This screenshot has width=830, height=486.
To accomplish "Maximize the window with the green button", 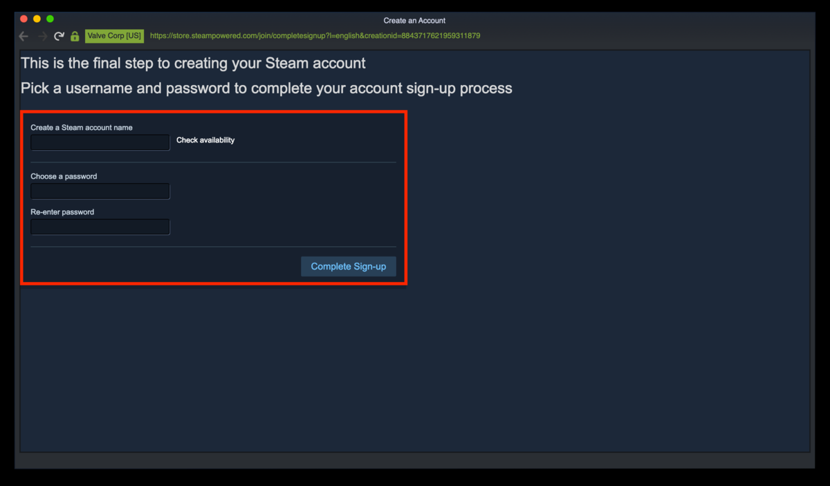I will coord(50,19).
